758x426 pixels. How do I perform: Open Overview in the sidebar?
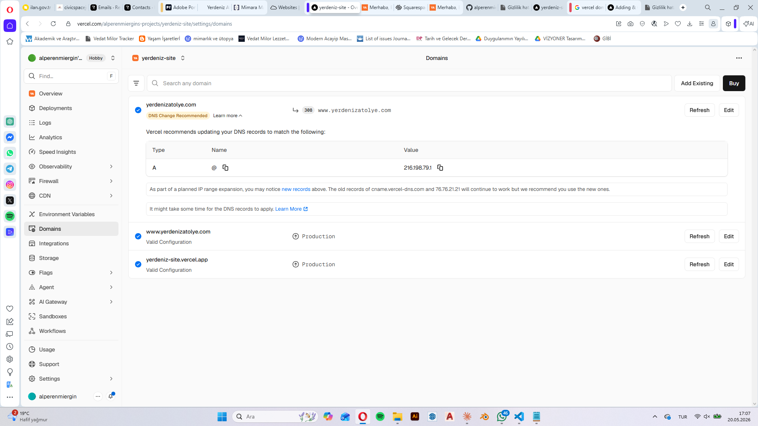pos(71,93)
